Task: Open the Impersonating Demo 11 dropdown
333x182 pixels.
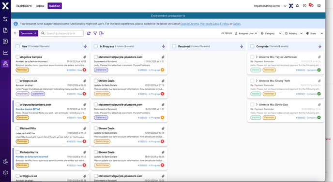Action: point(270,6)
